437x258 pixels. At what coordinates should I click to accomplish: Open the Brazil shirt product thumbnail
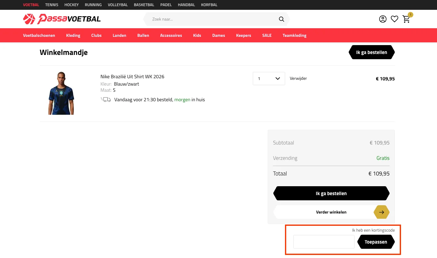(x=61, y=93)
